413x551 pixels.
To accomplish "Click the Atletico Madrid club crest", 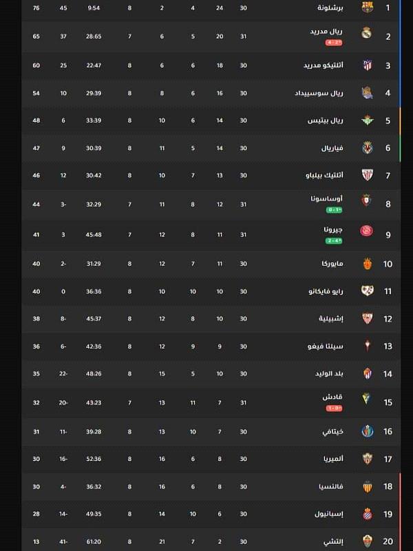I will 368,65.
